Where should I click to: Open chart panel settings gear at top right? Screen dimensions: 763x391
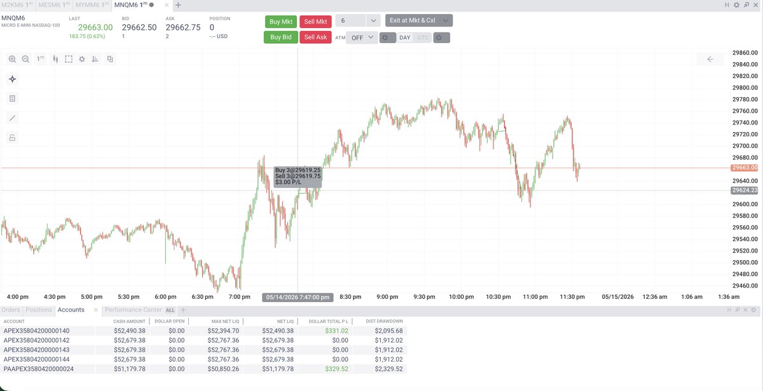click(736, 4)
